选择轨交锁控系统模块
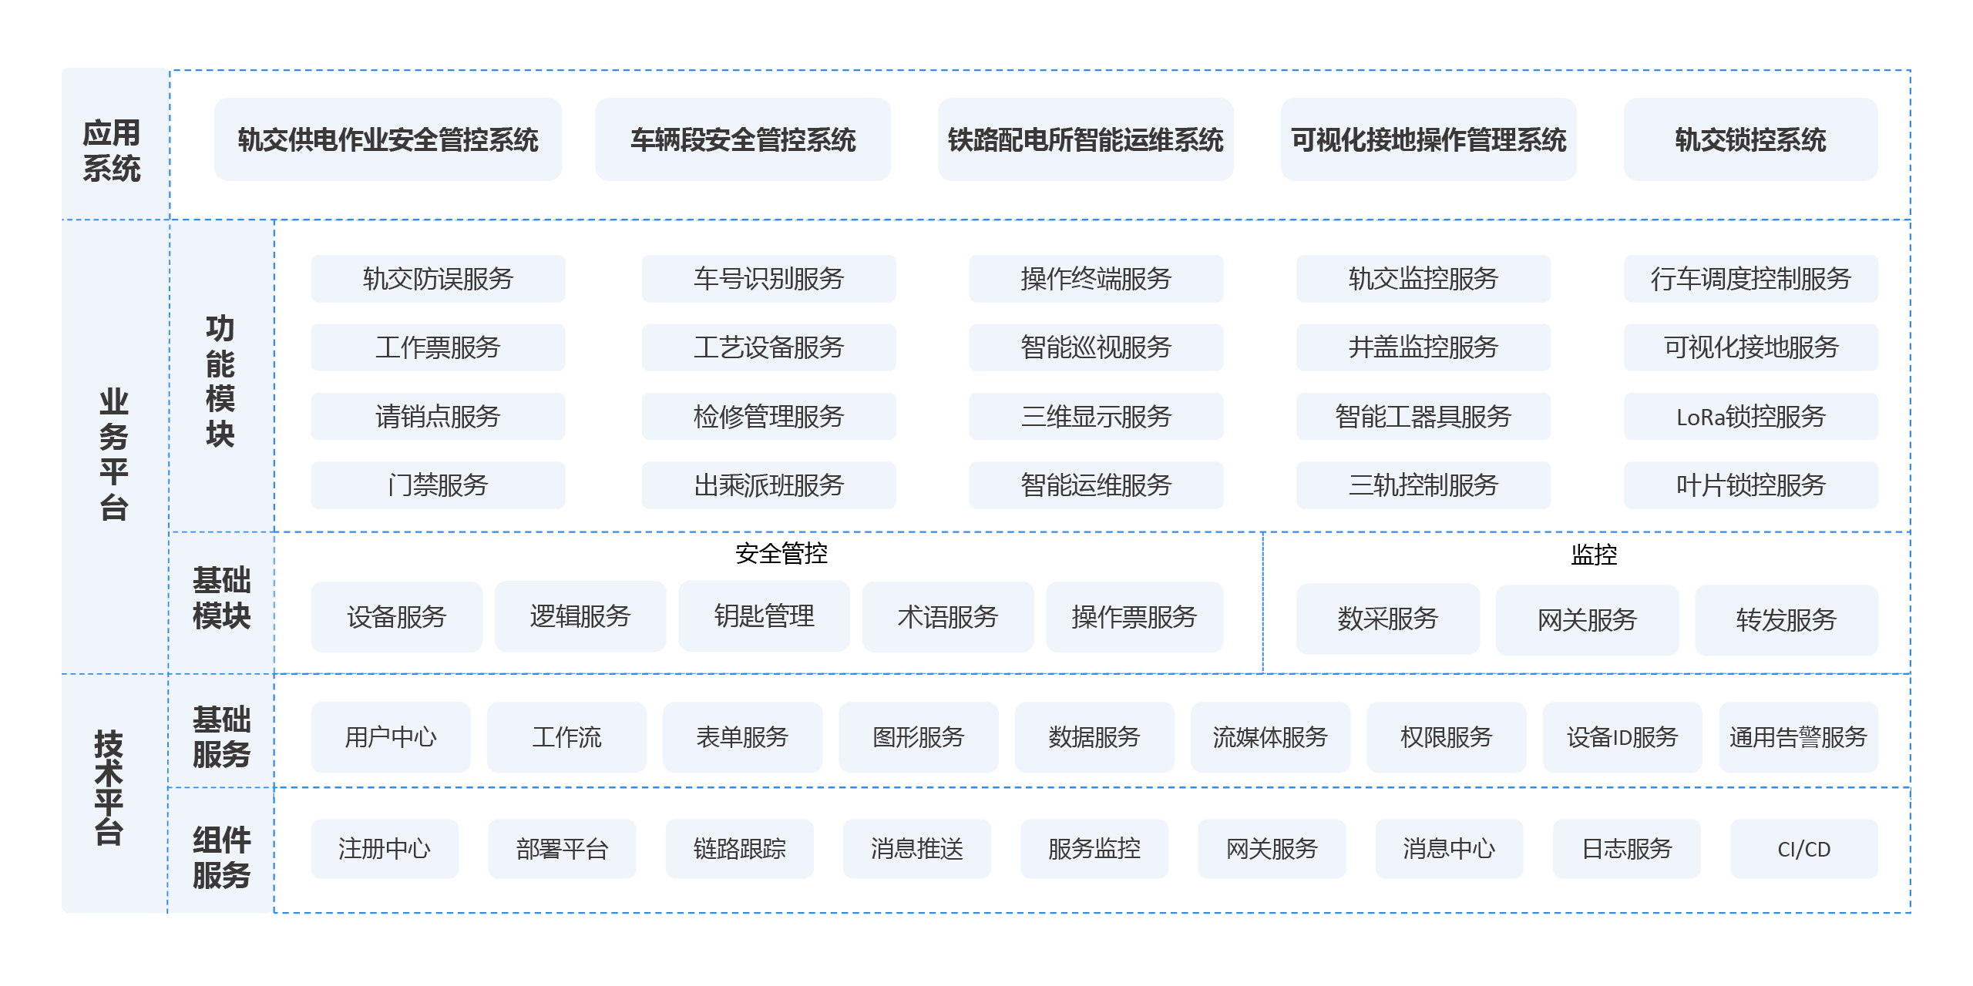This screenshot has height=986, width=1973. coord(1749,141)
